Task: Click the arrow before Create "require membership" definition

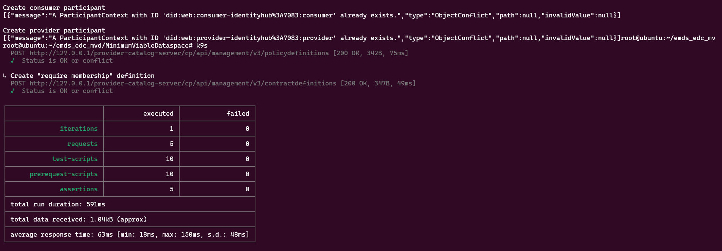Action: pos(5,76)
